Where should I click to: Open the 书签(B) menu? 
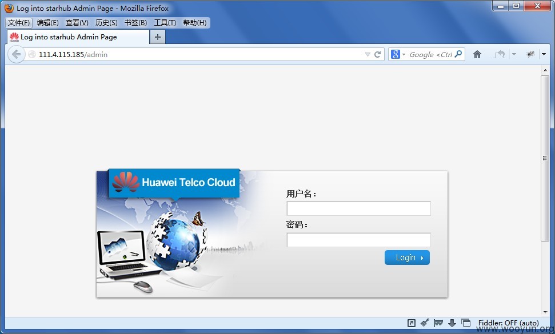pyautogui.click(x=135, y=23)
